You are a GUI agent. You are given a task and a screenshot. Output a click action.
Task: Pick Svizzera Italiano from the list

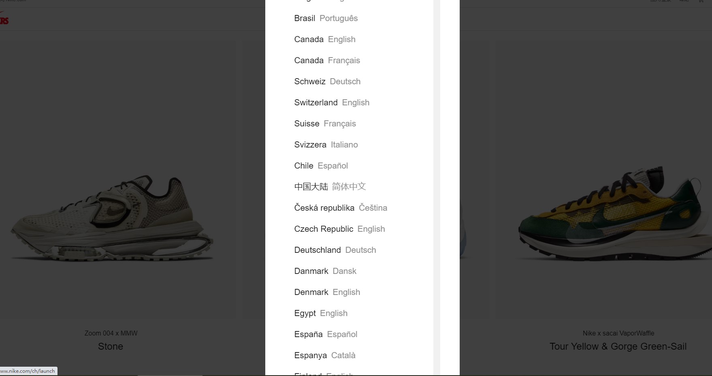326,145
